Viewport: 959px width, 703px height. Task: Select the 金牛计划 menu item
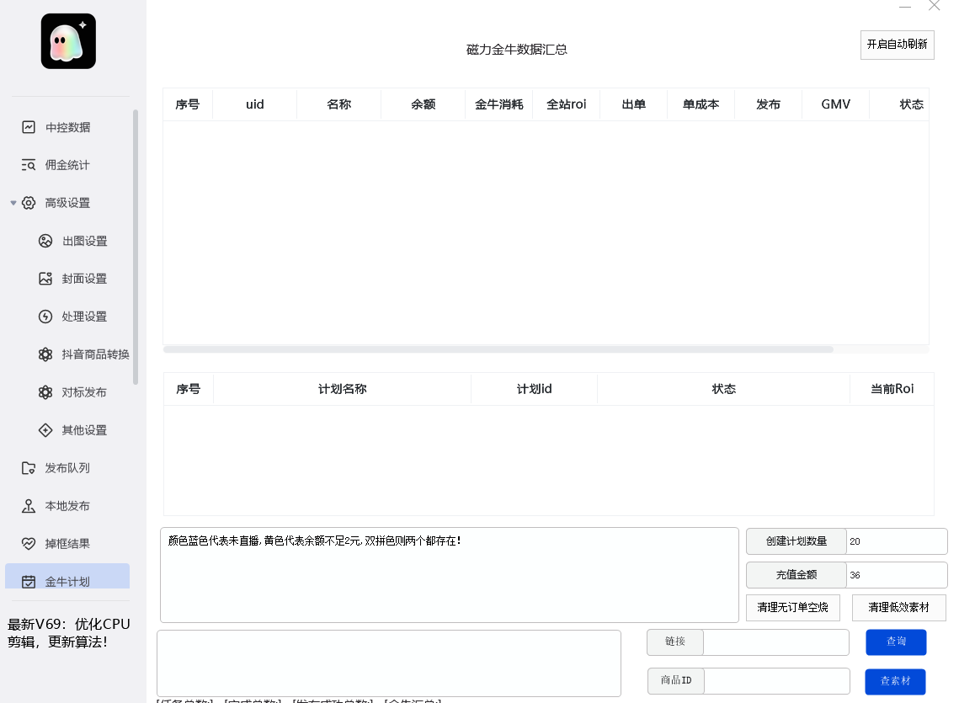(x=67, y=577)
